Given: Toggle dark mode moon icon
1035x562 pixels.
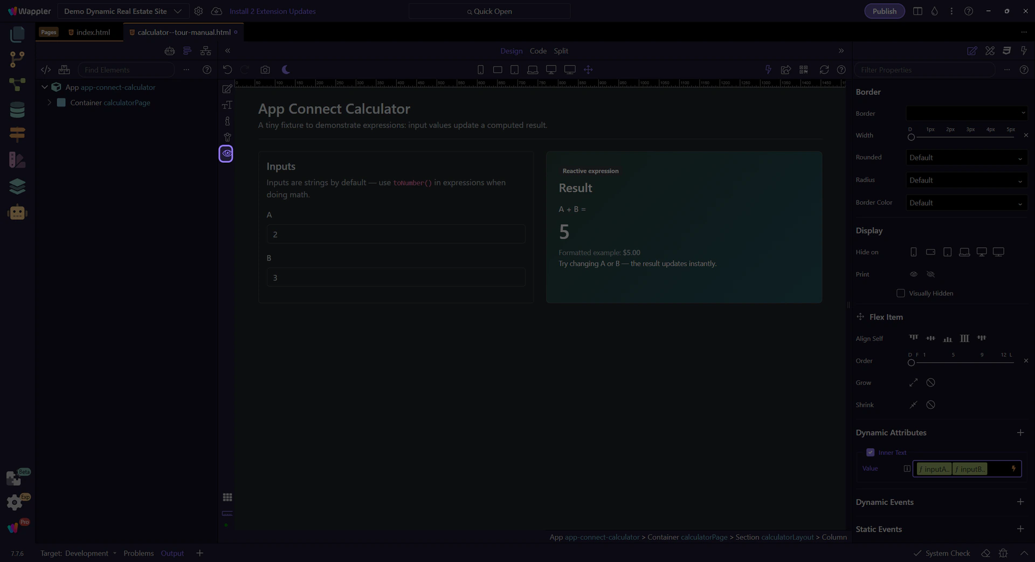Looking at the screenshot, I should coord(286,70).
